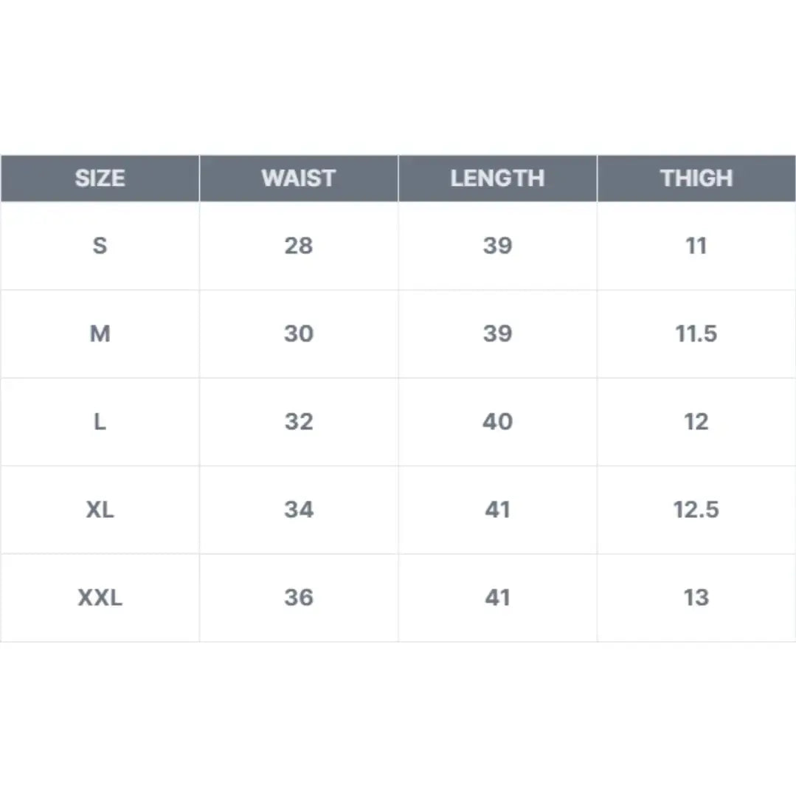Select the S size cell
Image resolution: width=796 pixels, height=796 pixels.
tap(100, 246)
